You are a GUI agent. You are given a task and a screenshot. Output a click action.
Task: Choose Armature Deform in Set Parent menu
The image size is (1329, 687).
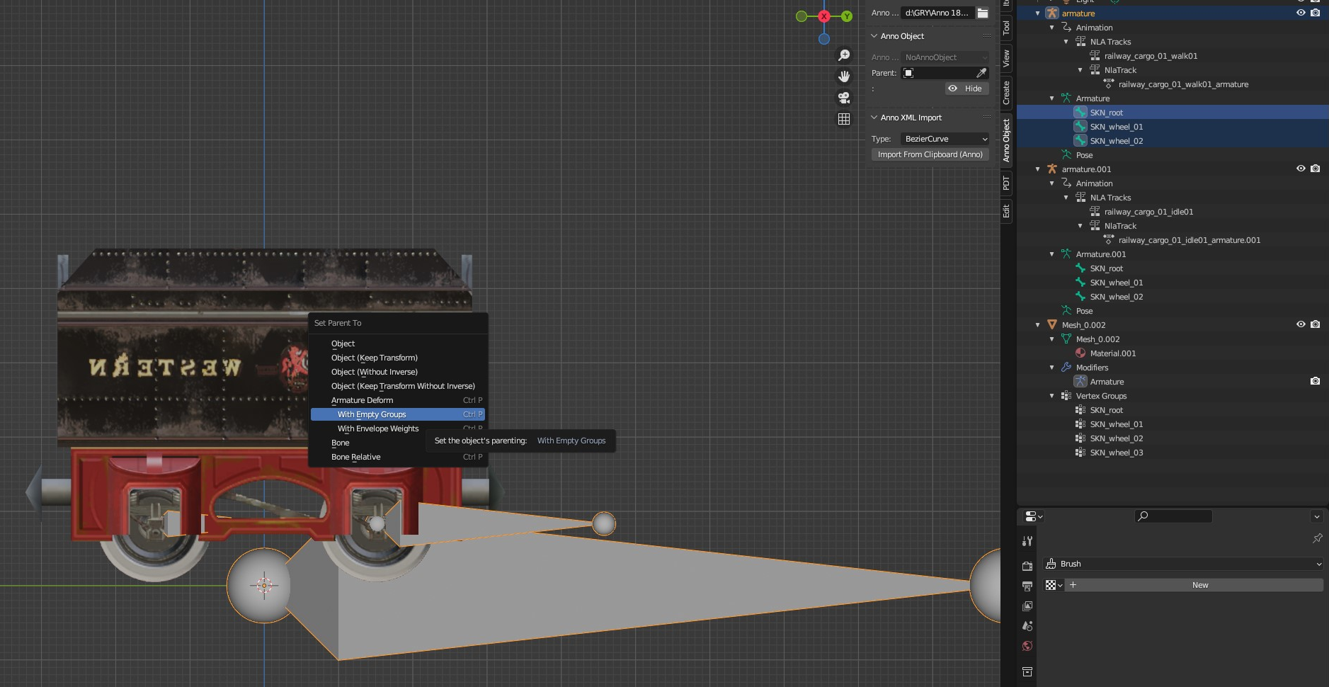(x=398, y=400)
